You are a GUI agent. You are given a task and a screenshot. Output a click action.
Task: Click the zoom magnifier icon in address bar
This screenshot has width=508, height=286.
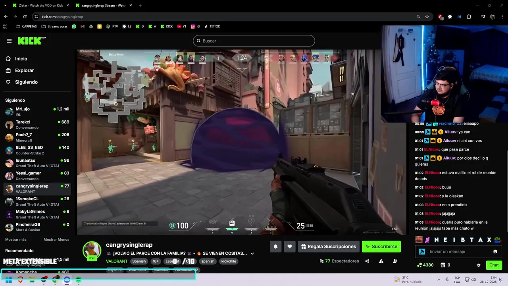pyautogui.click(x=418, y=17)
